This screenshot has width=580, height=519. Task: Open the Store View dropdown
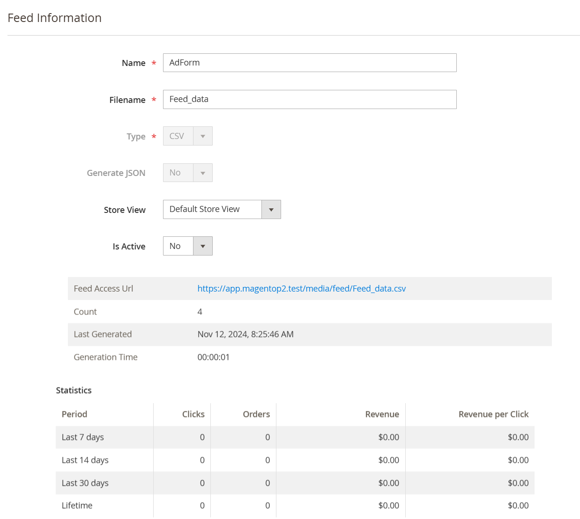pos(222,209)
